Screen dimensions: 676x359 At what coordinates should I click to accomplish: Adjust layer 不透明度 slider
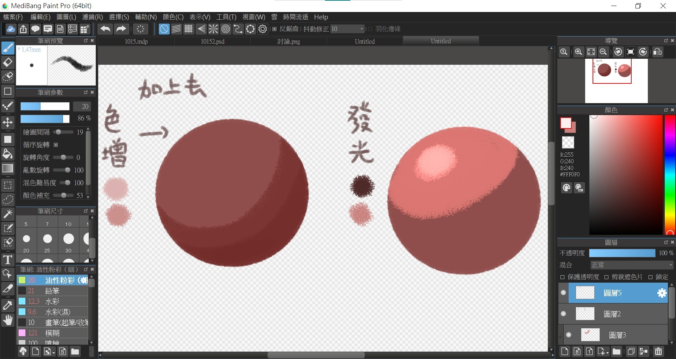pos(622,253)
